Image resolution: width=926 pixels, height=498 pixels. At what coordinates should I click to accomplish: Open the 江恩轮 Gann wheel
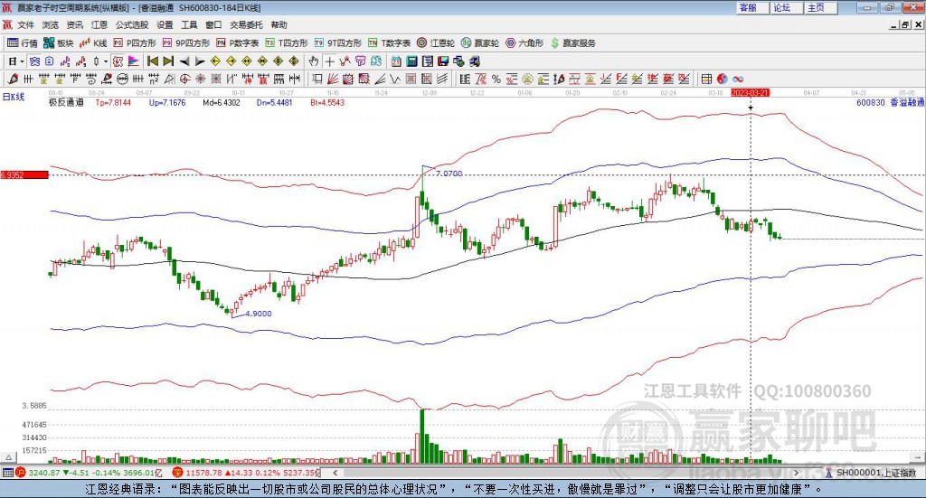coord(436,43)
